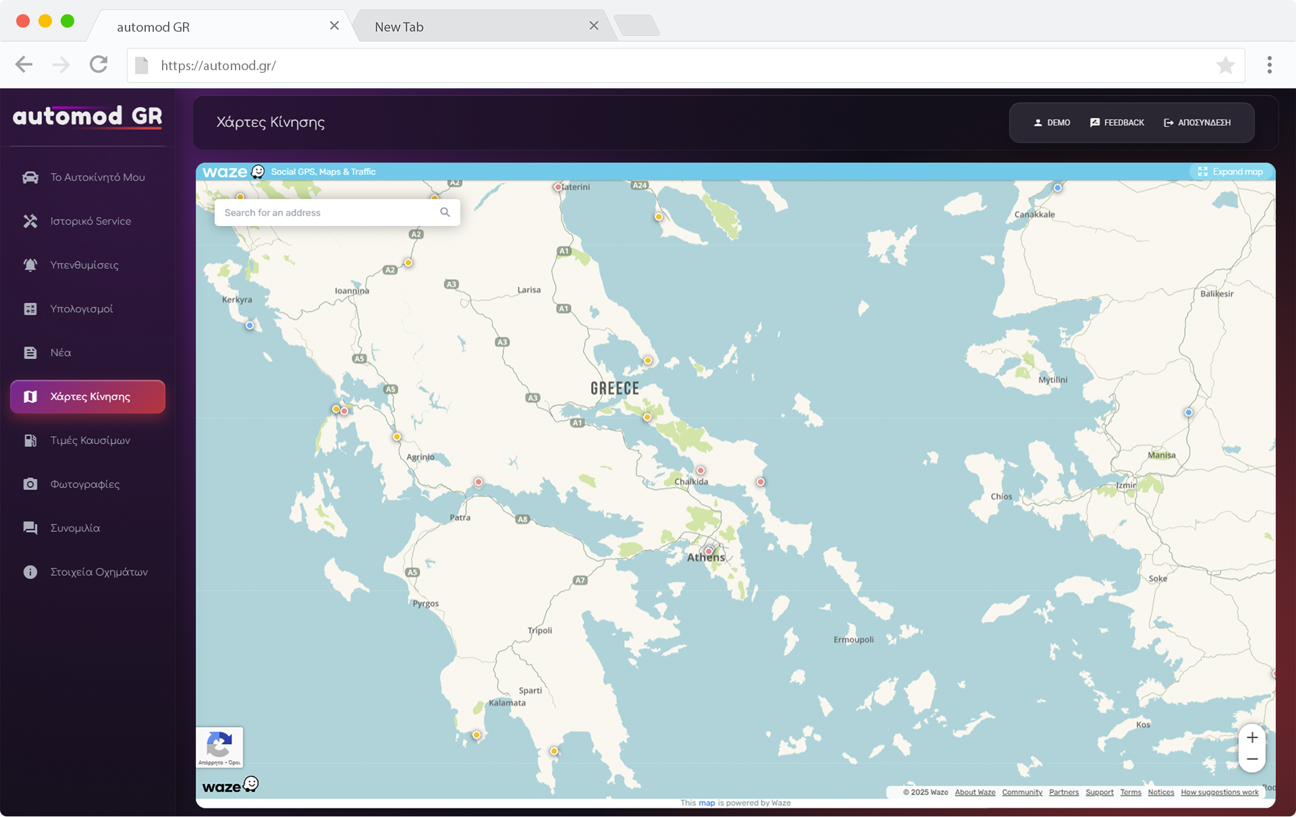Open the Υπολογισμοί calculator icon
1296x817 pixels.
point(30,309)
